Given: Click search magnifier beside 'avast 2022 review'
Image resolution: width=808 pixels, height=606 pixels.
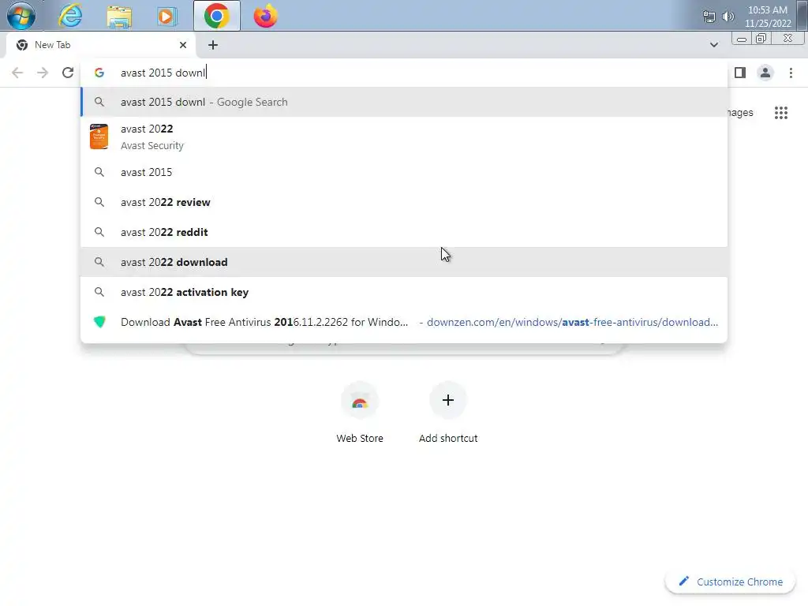Looking at the screenshot, I should (x=99, y=202).
